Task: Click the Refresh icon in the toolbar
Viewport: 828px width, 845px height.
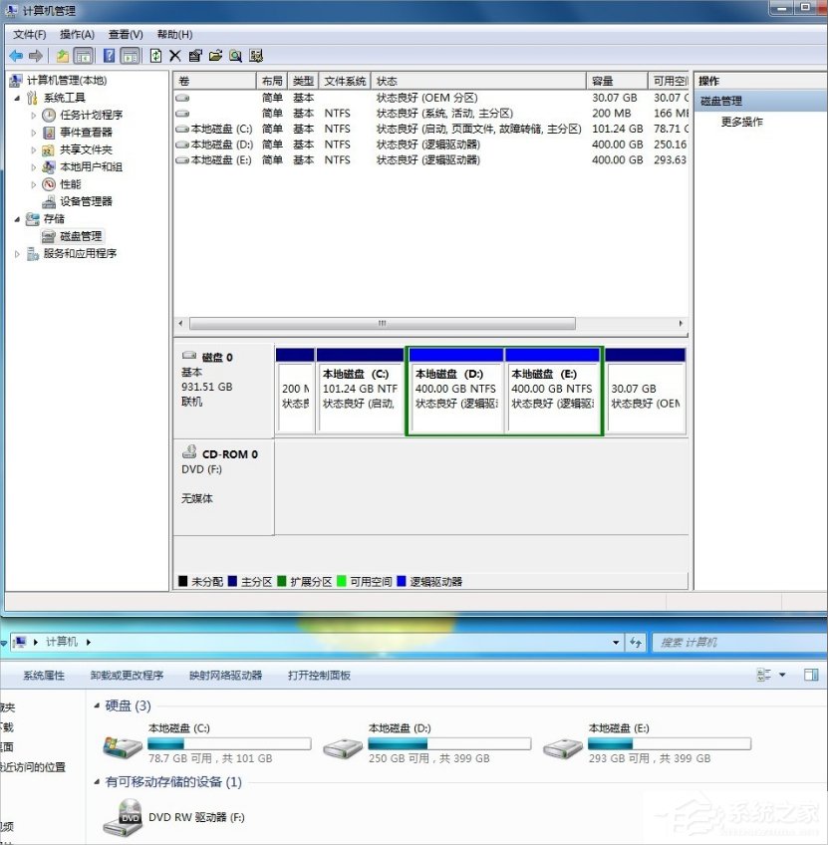Action: click(x=154, y=55)
